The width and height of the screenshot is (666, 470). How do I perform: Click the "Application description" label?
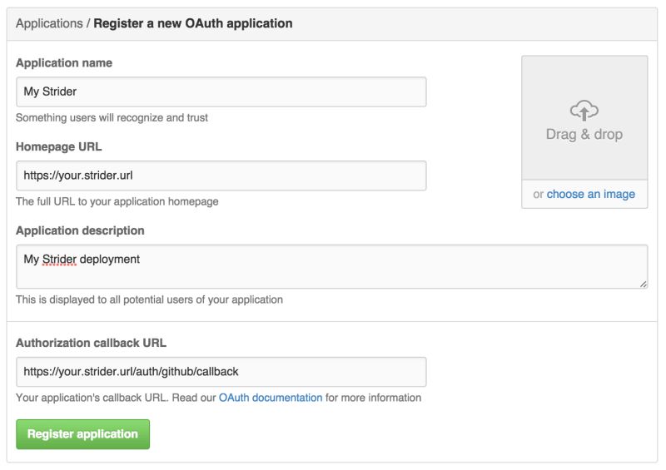80,230
